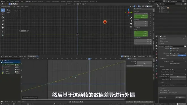Select the Scale tool
This screenshot has width=187, height=105.
tap(3, 24)
